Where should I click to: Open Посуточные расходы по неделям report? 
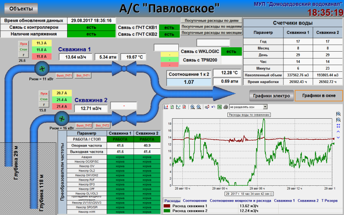pyautogui.click(x=211, y=26)
